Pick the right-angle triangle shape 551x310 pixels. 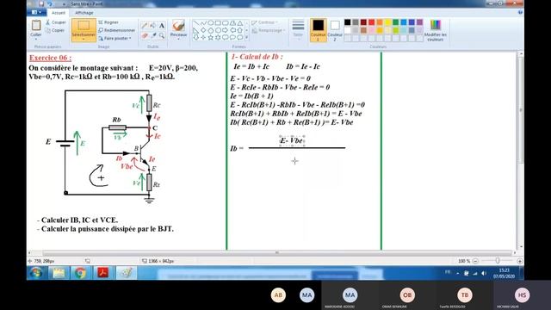196,30
